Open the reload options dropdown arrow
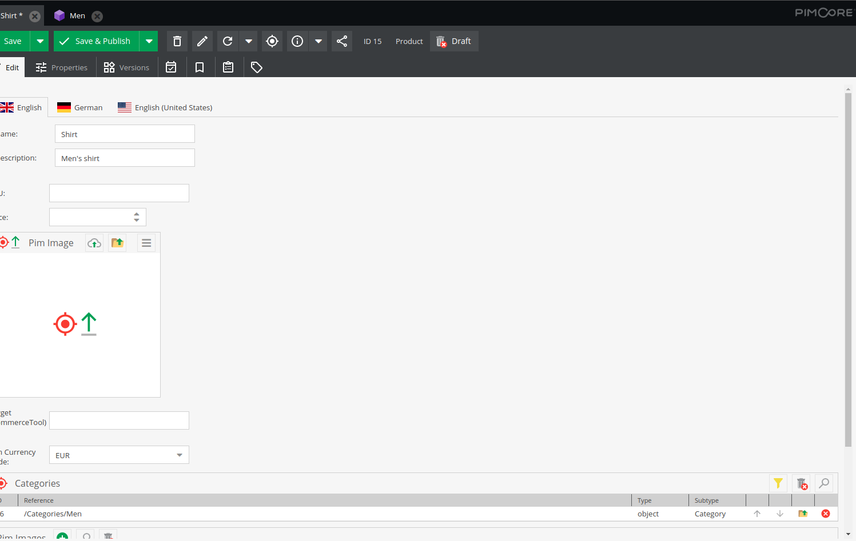Viewport: 856px width, 541px height. coord(248,41)
